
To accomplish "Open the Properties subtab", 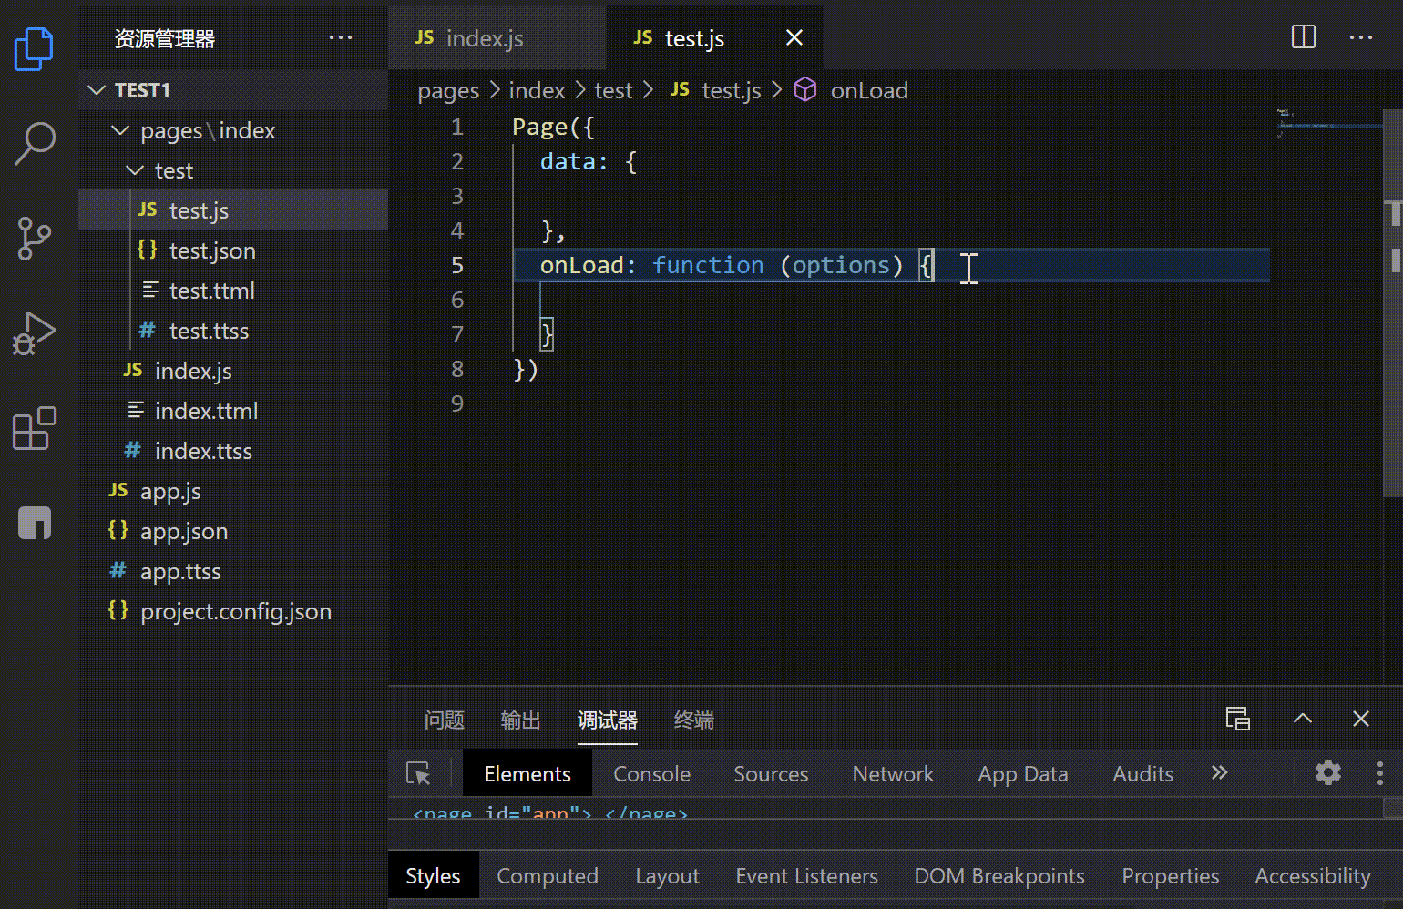I will click(x=1171, y=875).
